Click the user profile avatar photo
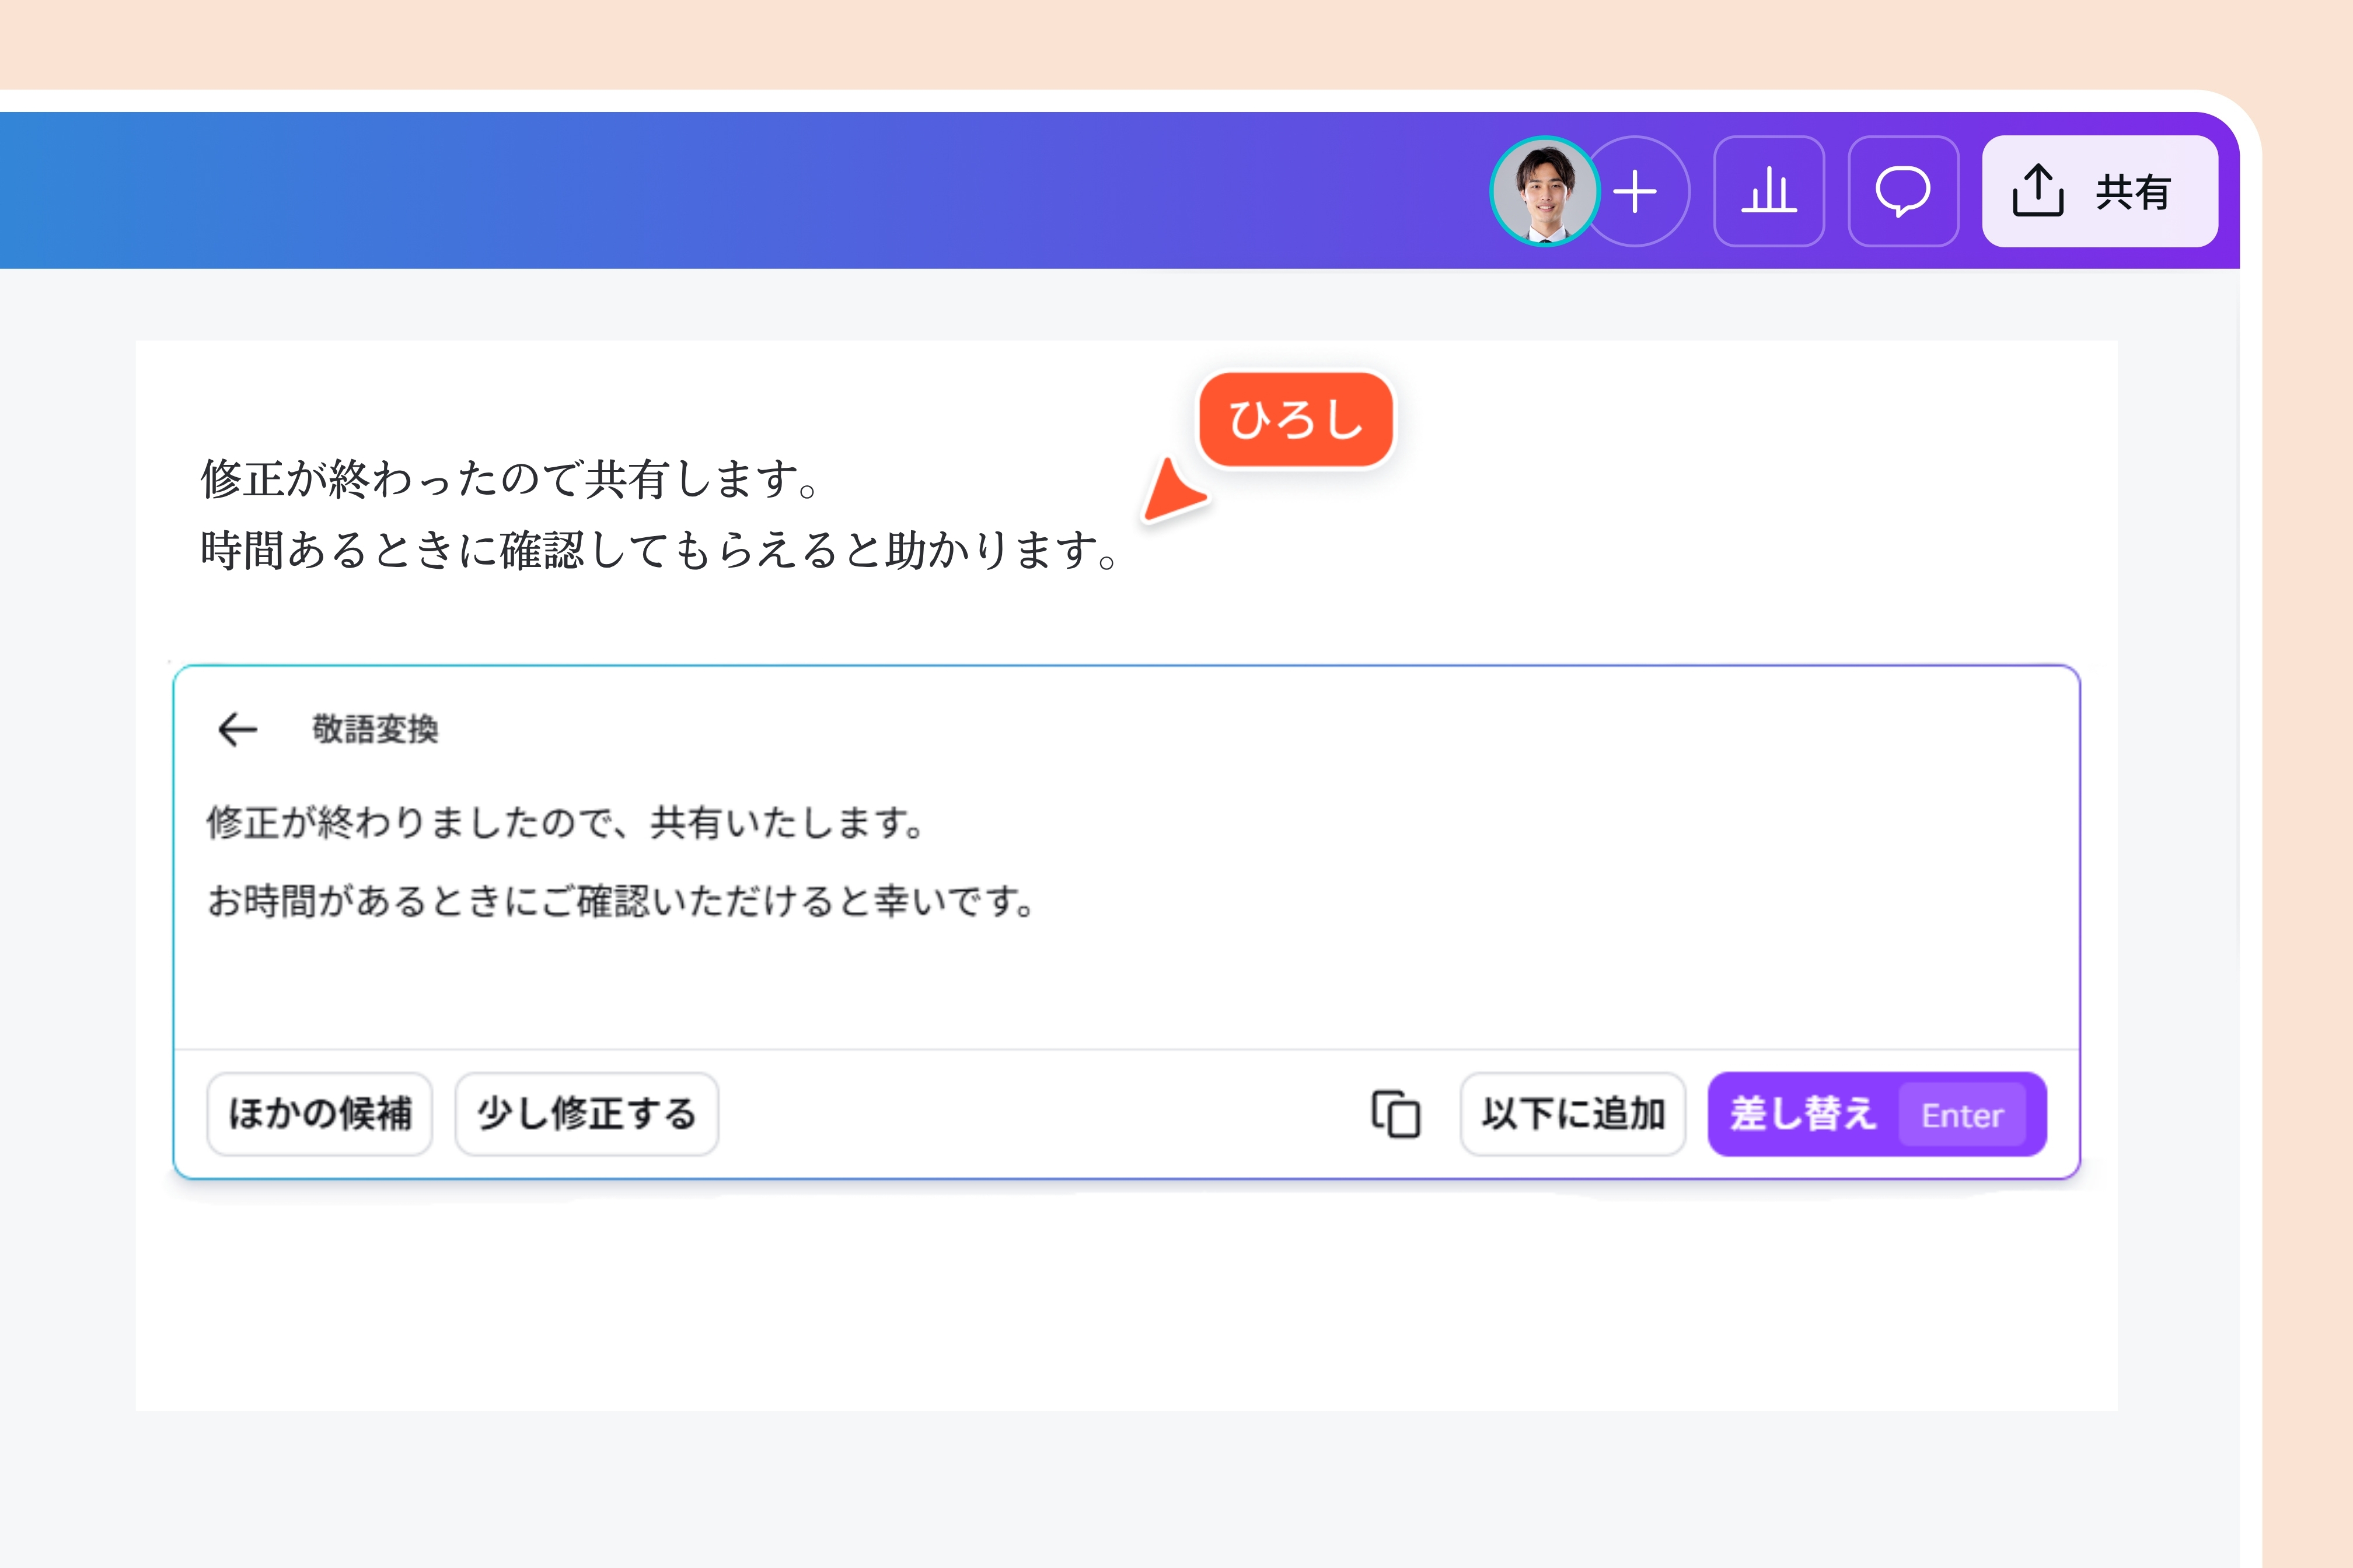This screenshot has height=1568, width=2353. tap(1545, 191)
